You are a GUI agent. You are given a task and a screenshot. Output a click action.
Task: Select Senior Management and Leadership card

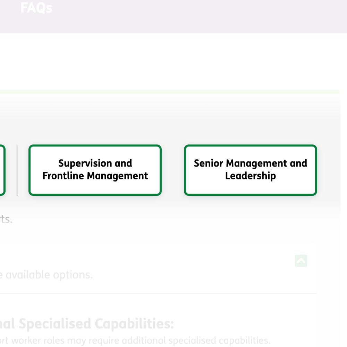point(250,170)
